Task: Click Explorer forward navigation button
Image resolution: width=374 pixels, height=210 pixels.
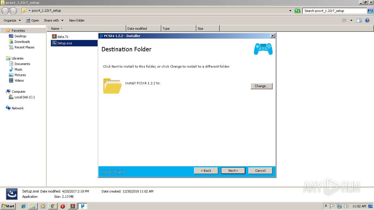Action: 13,11
